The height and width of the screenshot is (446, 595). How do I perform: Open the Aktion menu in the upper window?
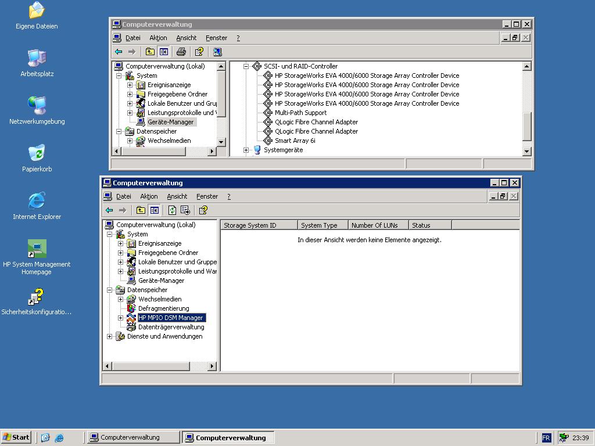158,38
